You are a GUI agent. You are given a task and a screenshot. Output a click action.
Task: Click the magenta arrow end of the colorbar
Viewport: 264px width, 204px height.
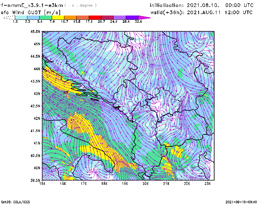coord(144,17)
